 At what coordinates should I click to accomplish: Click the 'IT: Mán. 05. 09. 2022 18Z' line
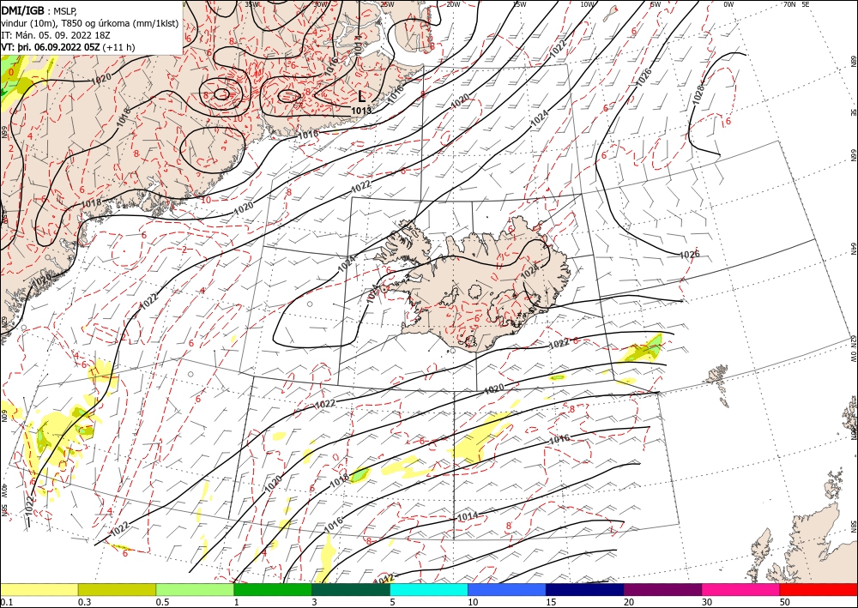[x=56, y=35]
